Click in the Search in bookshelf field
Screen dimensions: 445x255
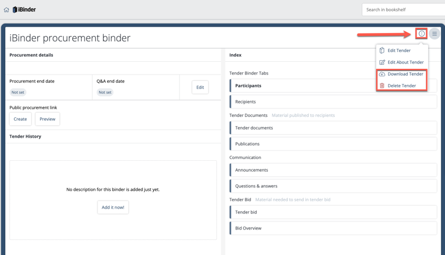(x=403, y=10)
